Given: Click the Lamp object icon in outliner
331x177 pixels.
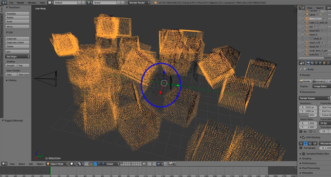Looking at the screenshot, I should (307, 15).
